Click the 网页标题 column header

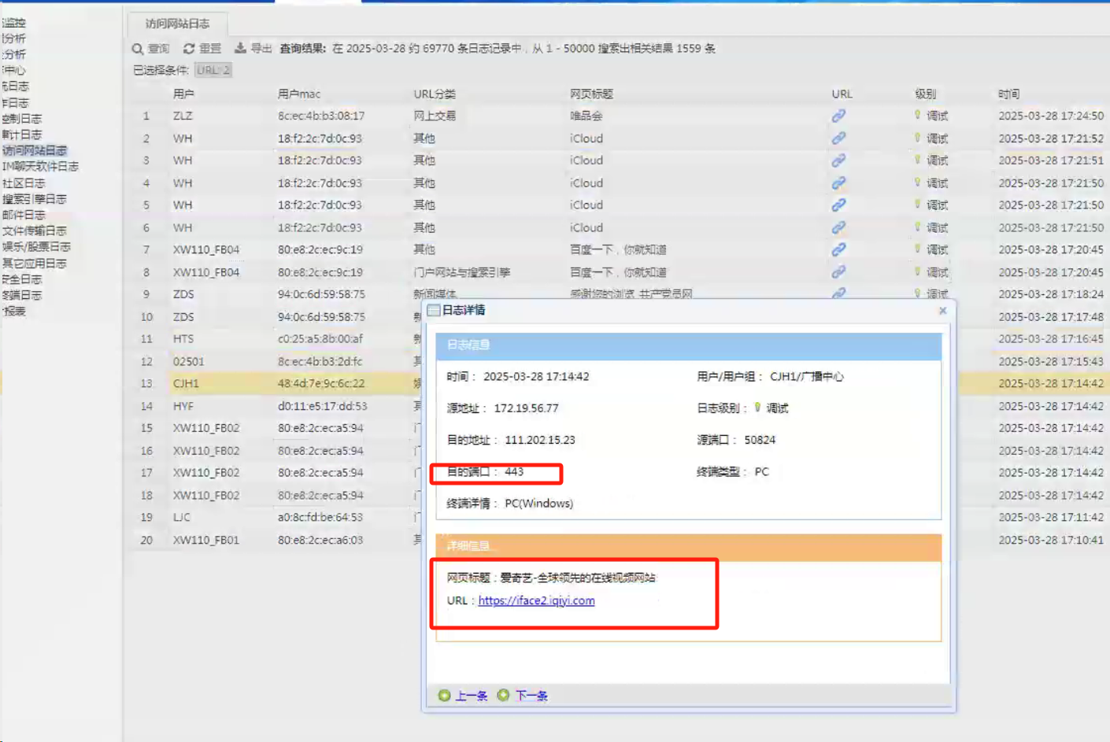(x=591, y=94)
